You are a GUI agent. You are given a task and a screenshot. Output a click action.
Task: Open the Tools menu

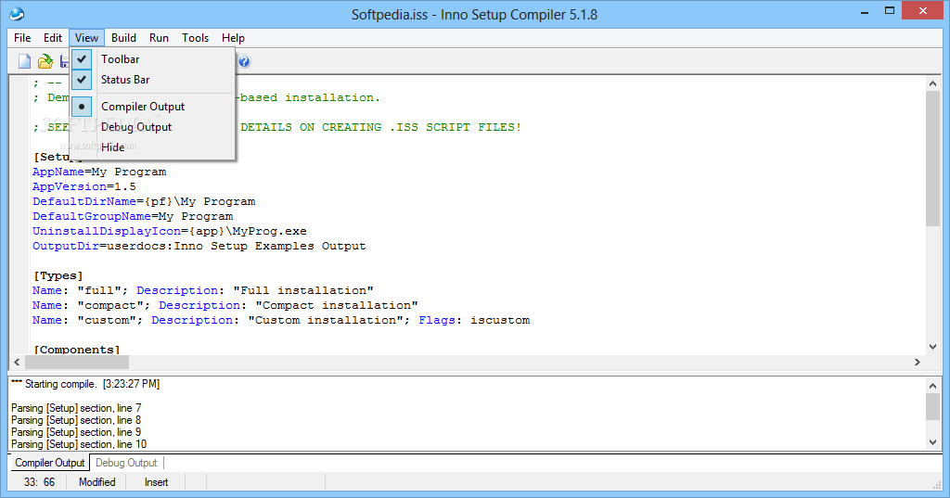click(195, 38)
